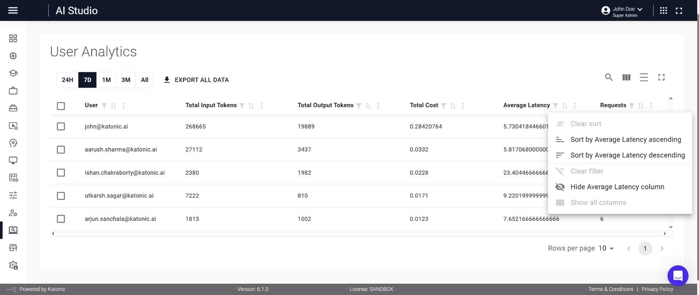Select the arjun.sanchala@katonic.ai row checkbox
The width and height of the screenshot is (699, 295).
pos(61,219)
